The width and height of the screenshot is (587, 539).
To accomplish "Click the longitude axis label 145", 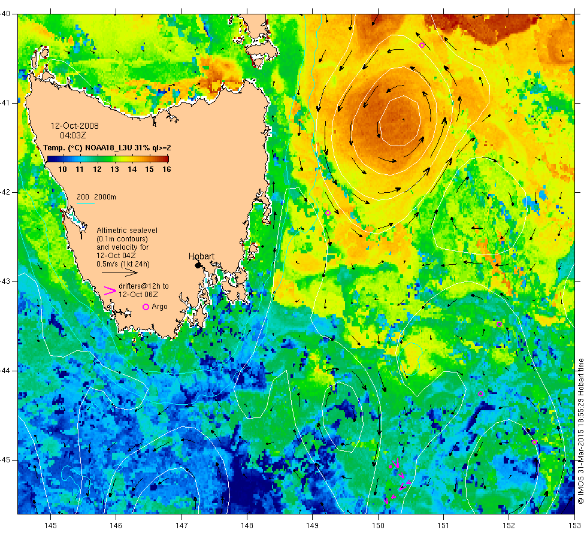I will 50,526.
